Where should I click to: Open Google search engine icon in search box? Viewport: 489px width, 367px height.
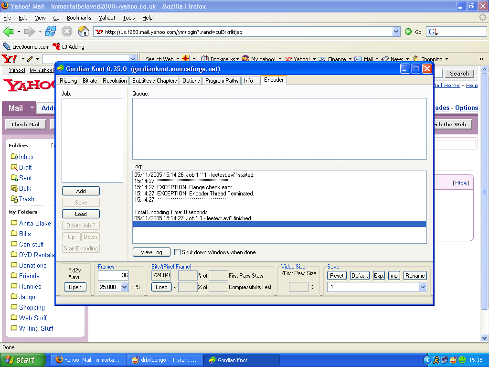(x=433, y=32)
